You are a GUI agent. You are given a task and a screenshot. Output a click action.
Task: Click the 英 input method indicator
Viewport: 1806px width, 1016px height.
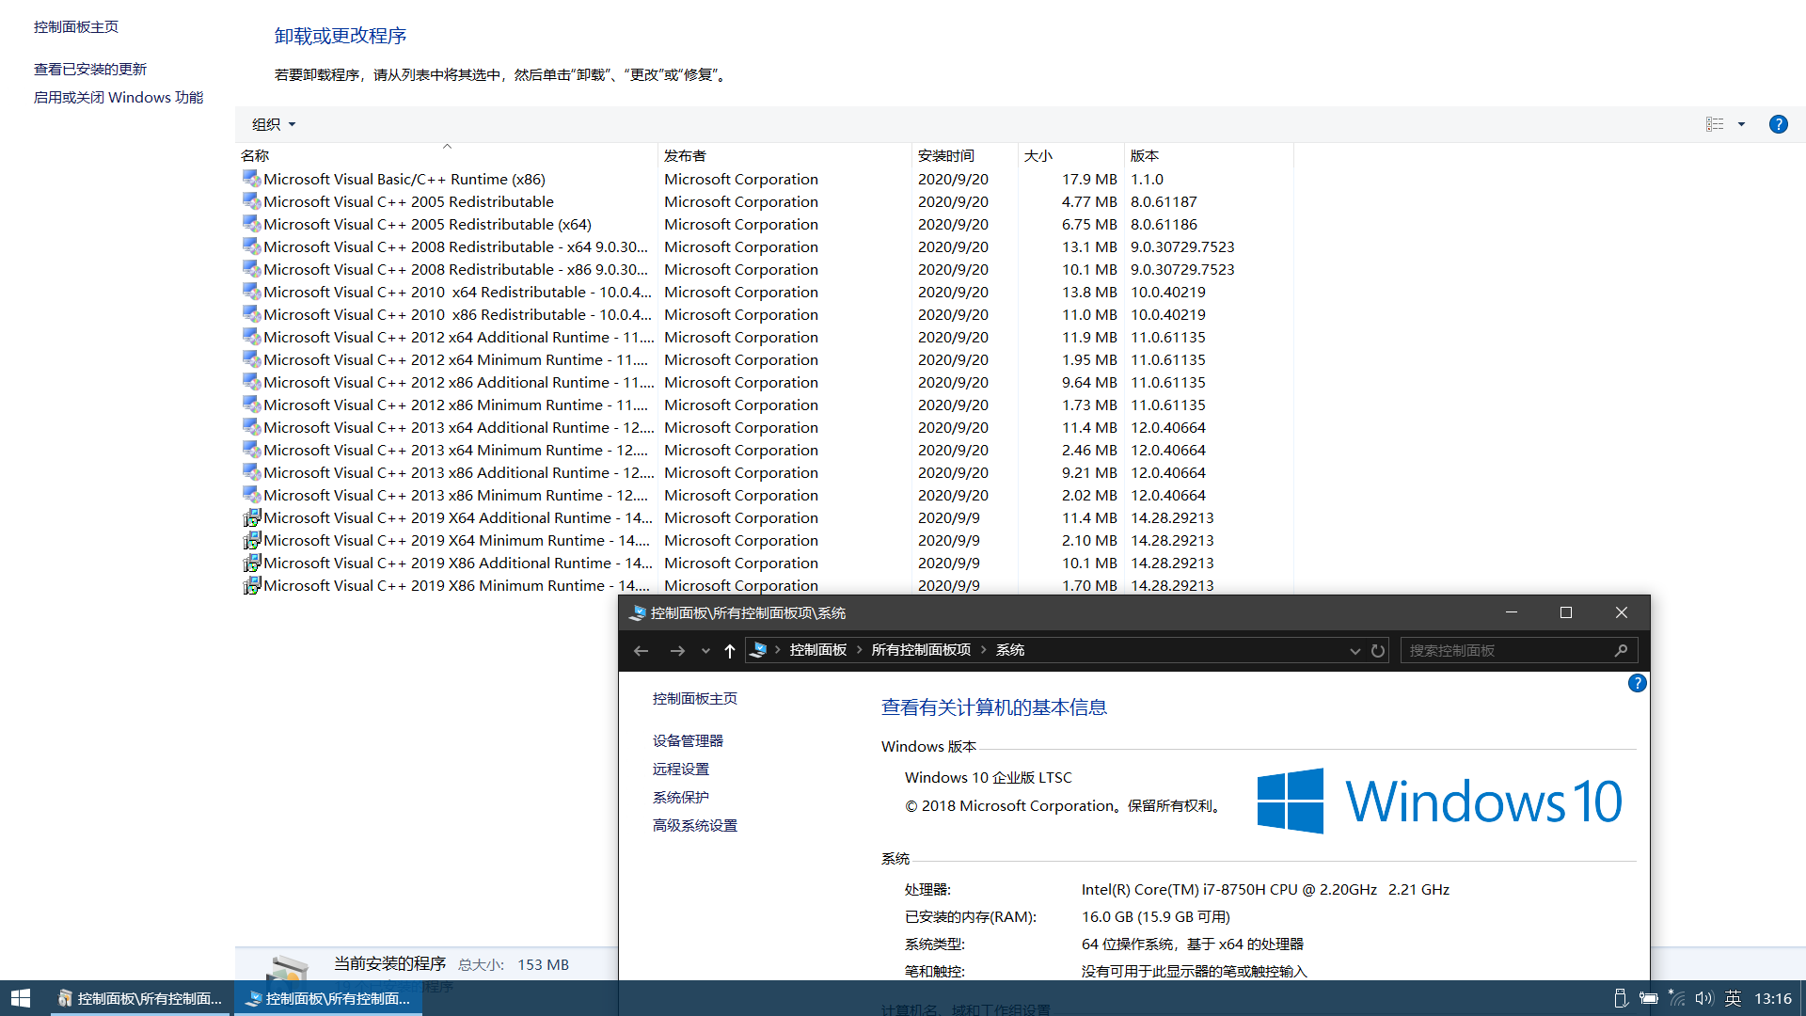[x=1733, y=998]
